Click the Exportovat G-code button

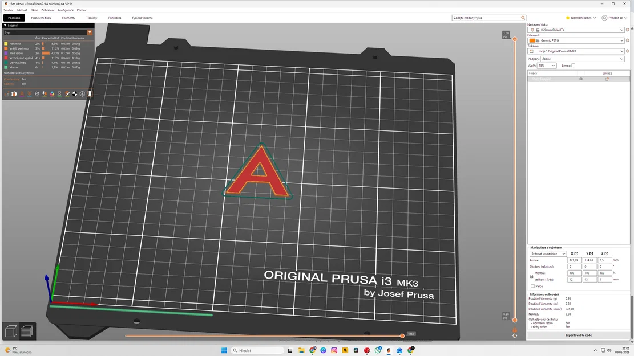click(578, 335)
